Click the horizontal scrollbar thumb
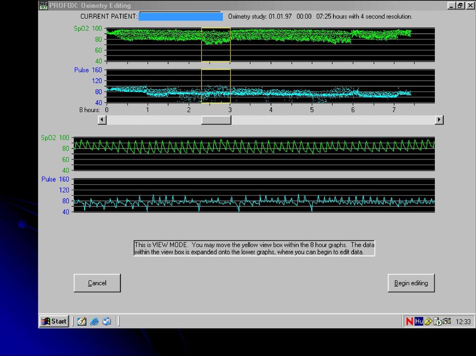The image size is (476, 356). pyautogui.click(x=216, y=120)
